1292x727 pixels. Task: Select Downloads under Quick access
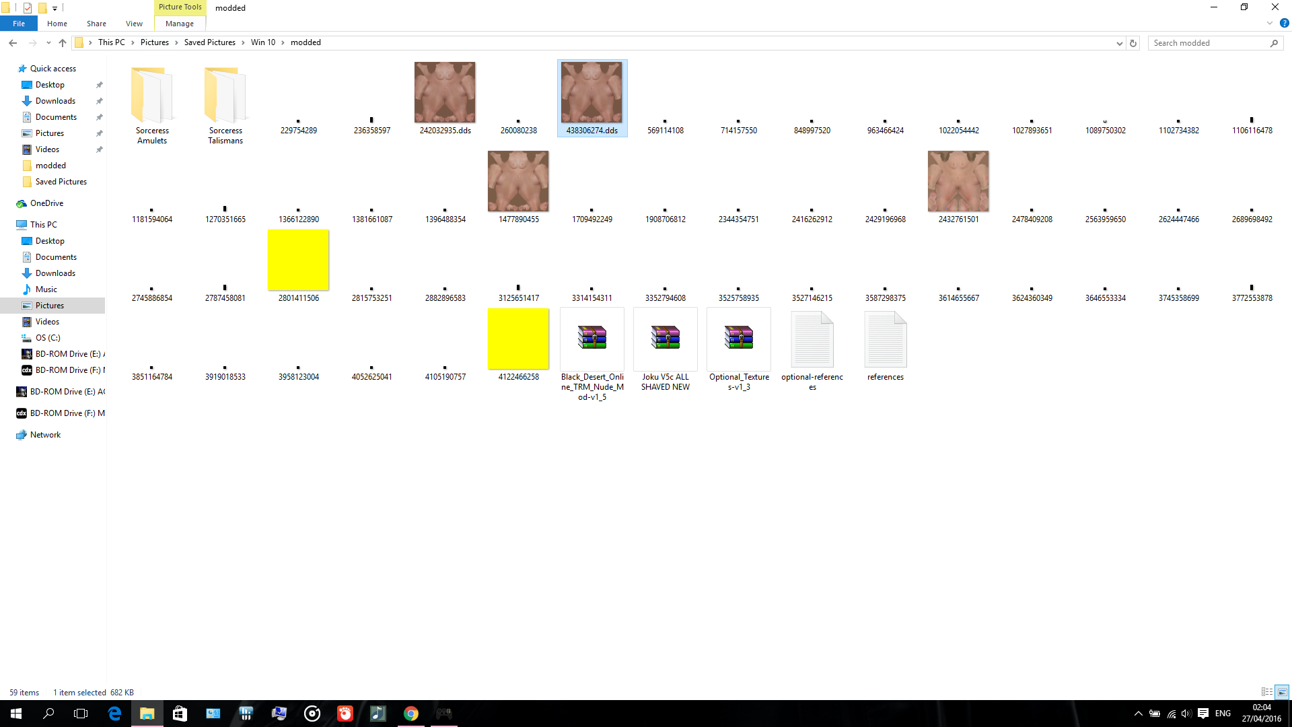55,101
